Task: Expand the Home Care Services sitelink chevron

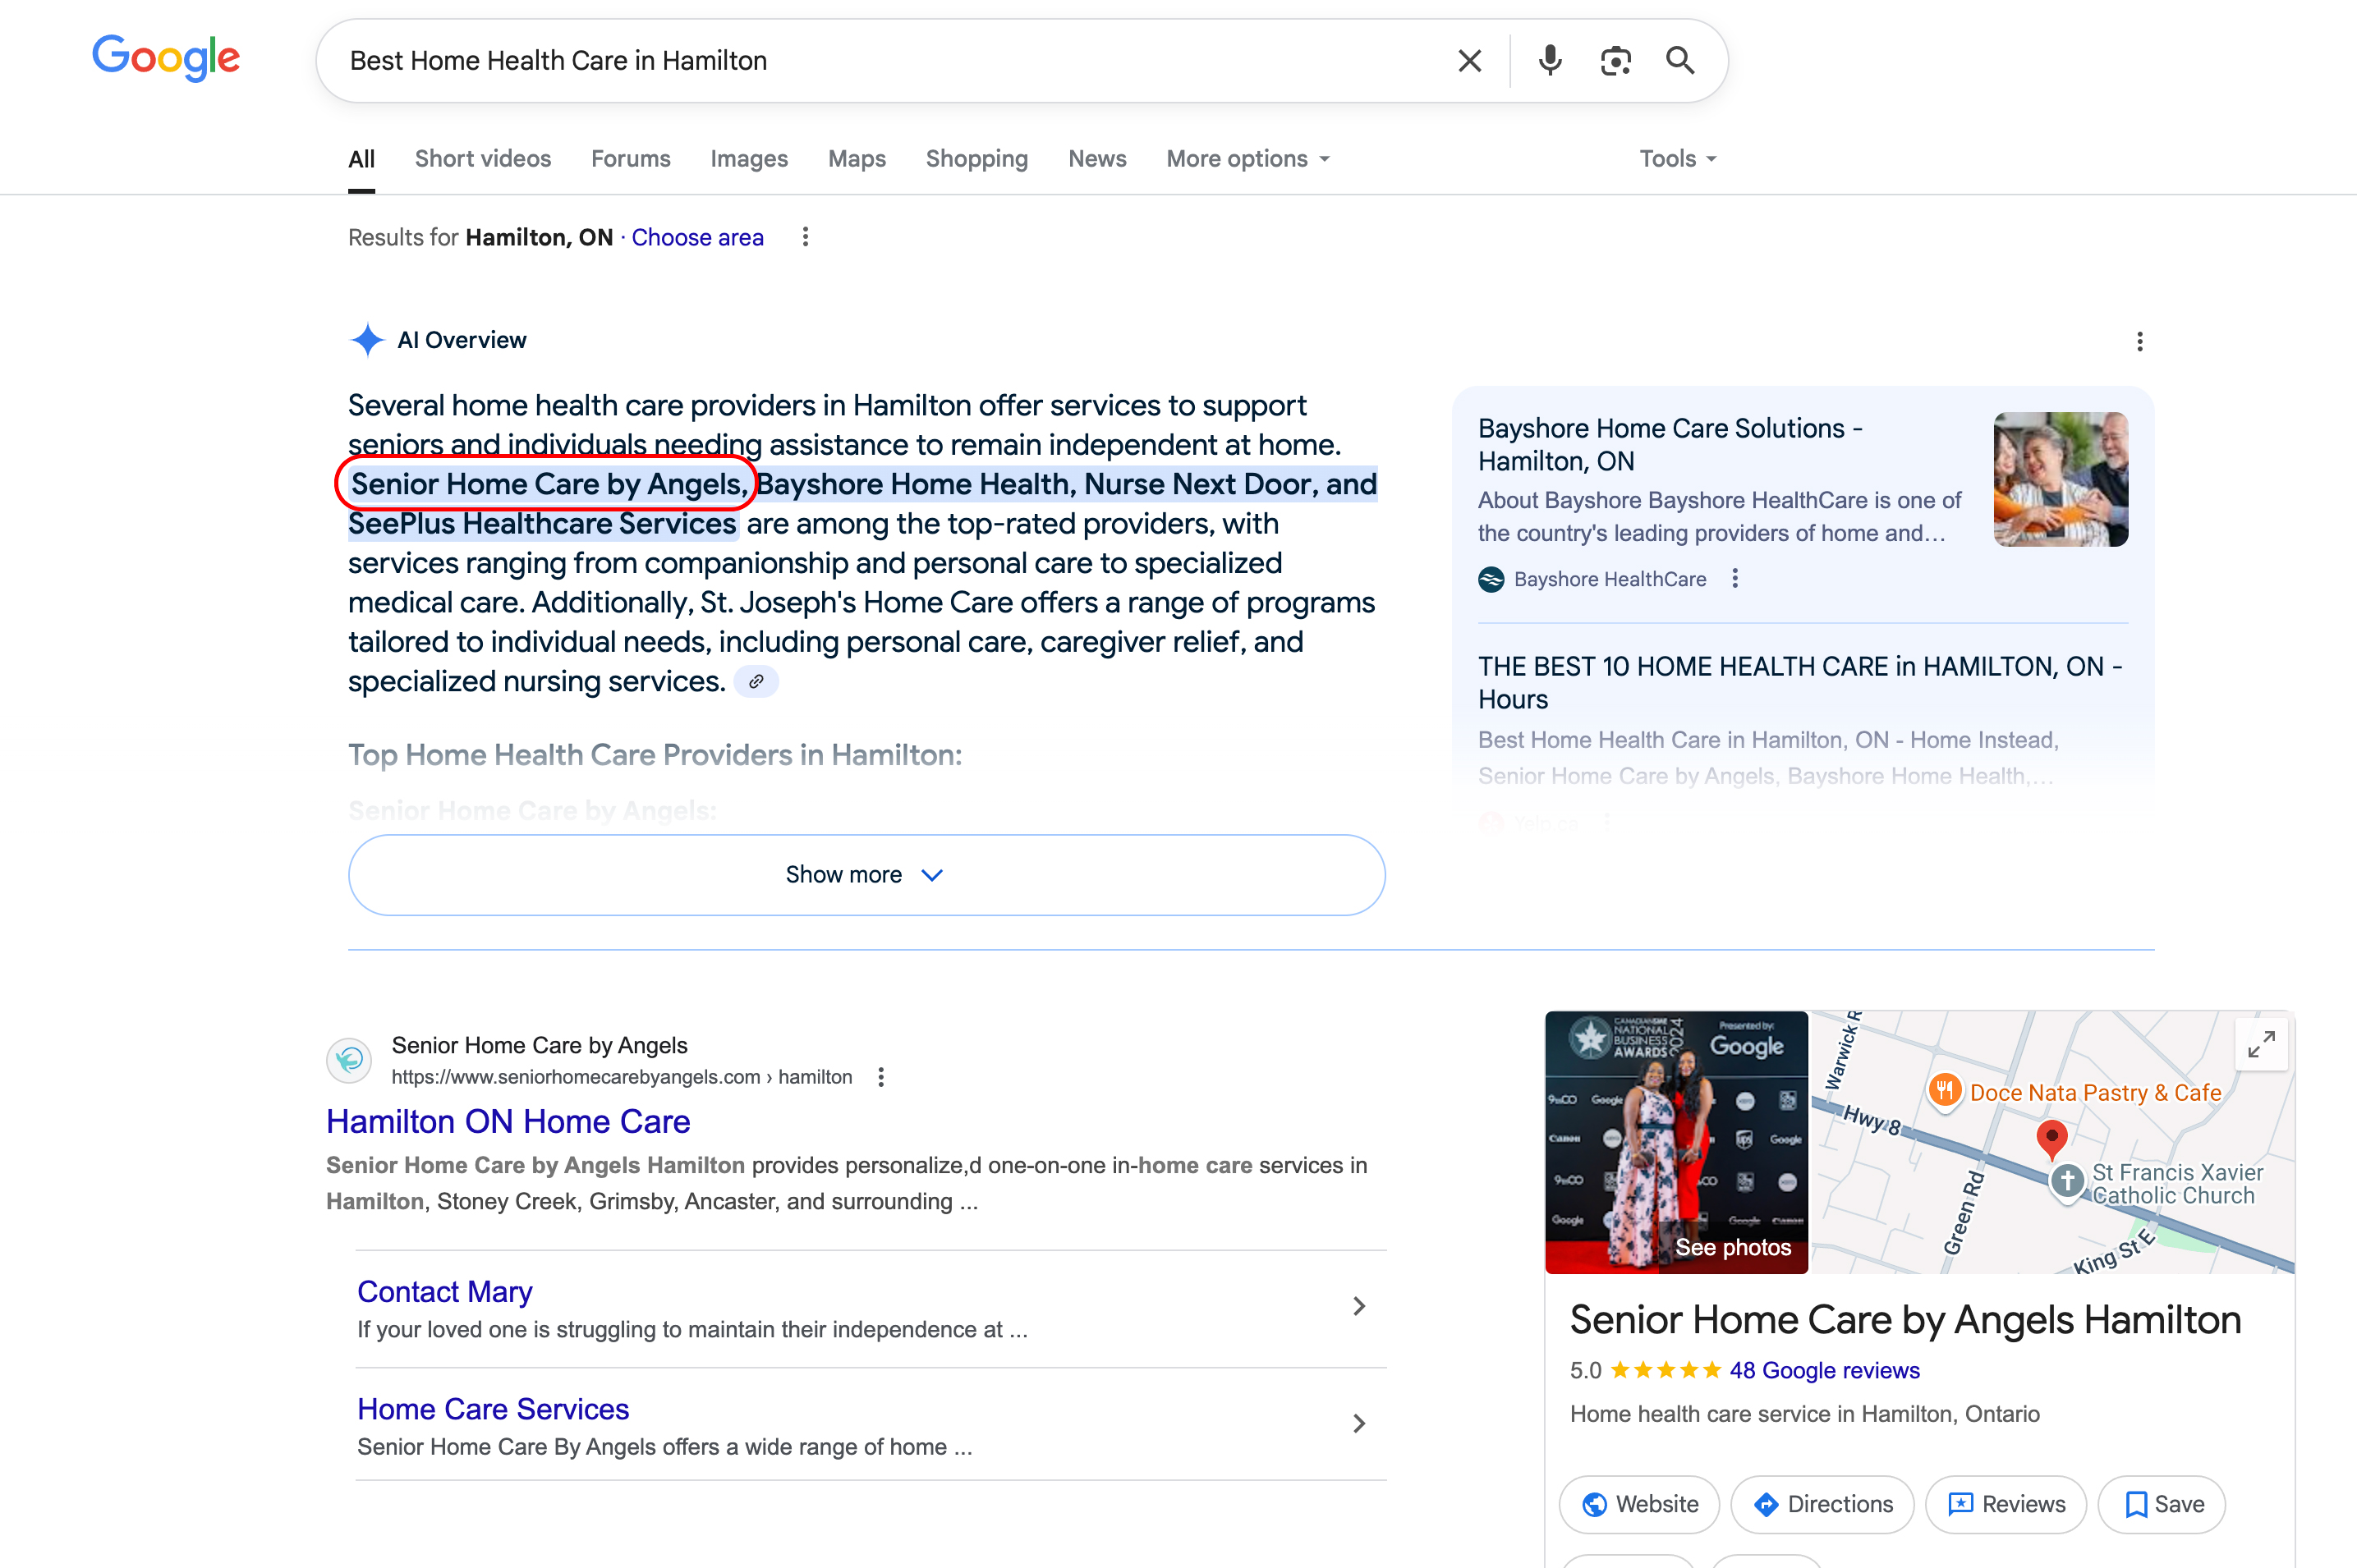Action: point(1358,1423)
